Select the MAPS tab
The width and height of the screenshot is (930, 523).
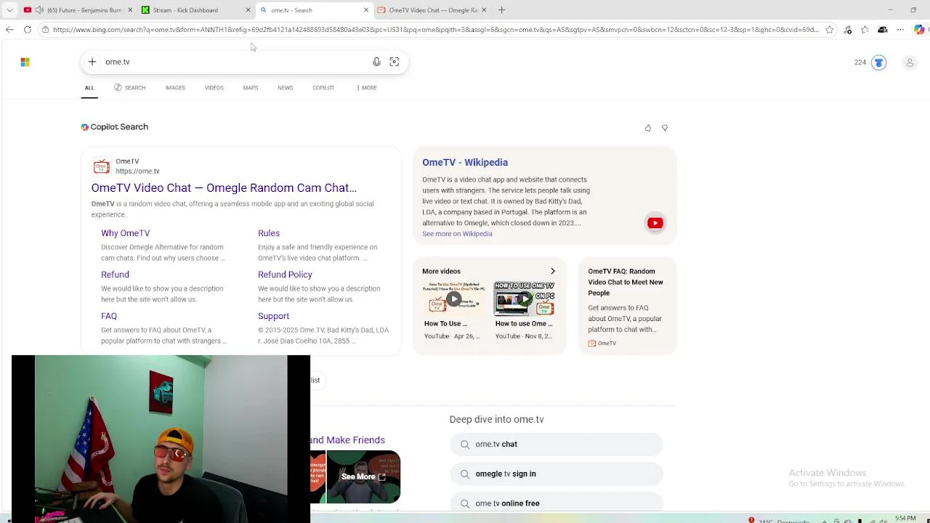pos(250,88)
